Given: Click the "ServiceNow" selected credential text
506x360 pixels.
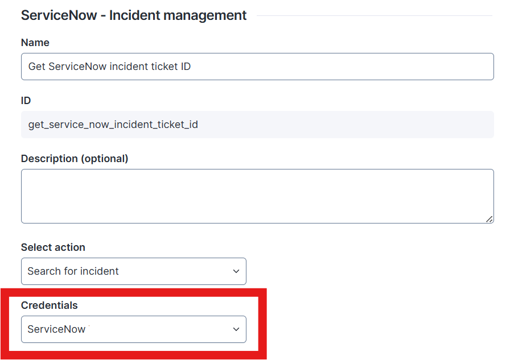Looking at the screenshot, I should click(56, 329).
